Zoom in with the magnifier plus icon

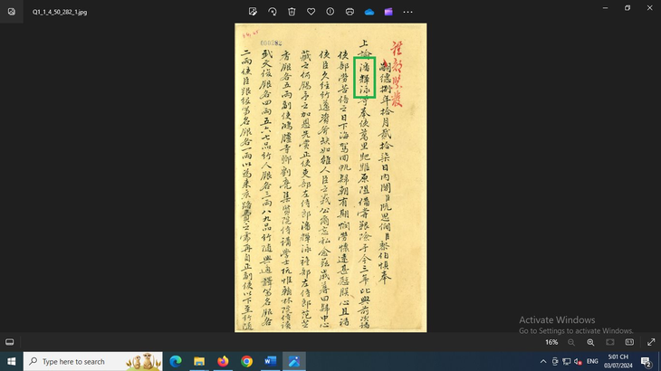click(x=590, y=342)
